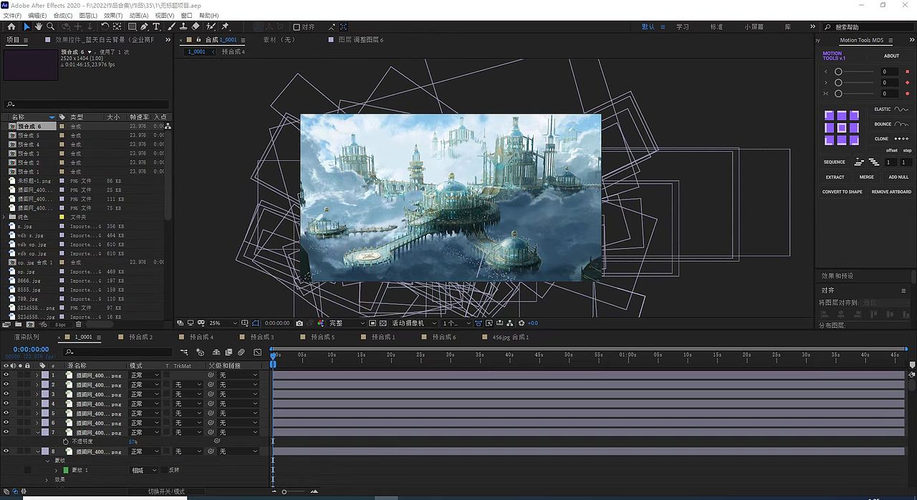Switch to the 渲染队列 tab
917x500 pixels.
(x=27, y=337)
